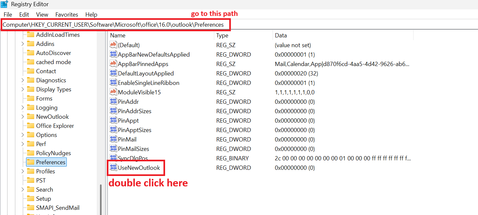This screenshot has height=215, width=478.
Task: Select the PinMailSizes value name
Action: 134,149
